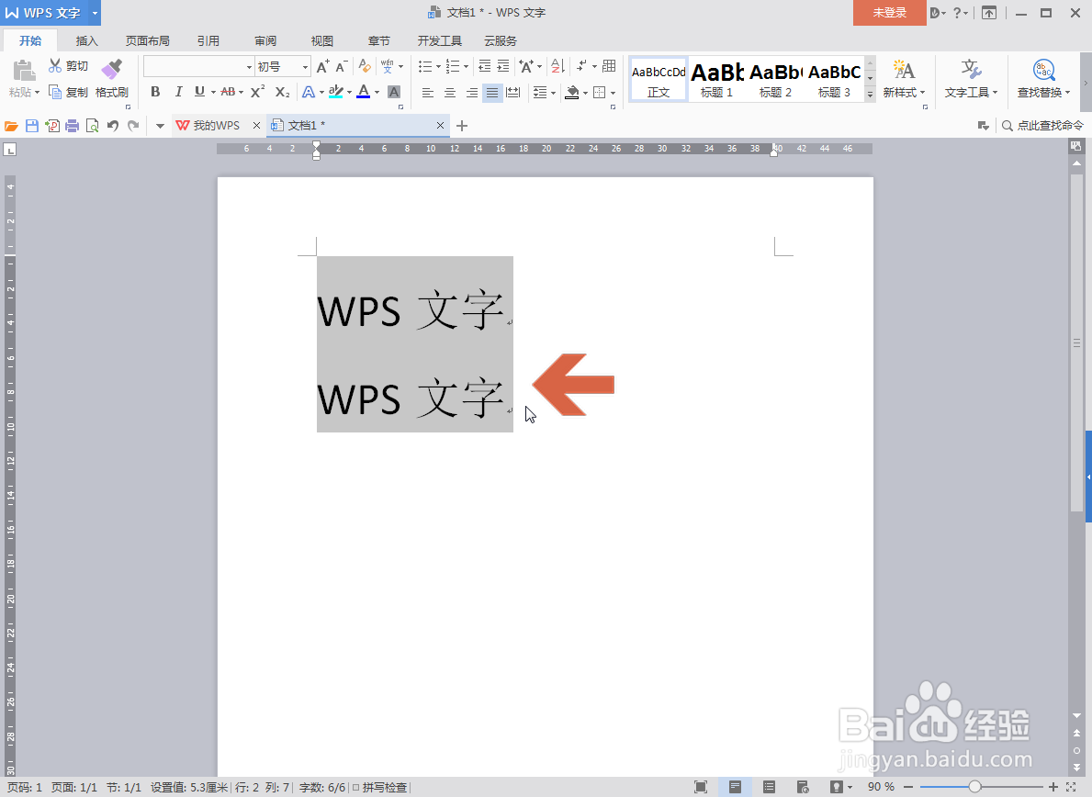
Task: Save the document with the floppy icon
Action: 31,126
